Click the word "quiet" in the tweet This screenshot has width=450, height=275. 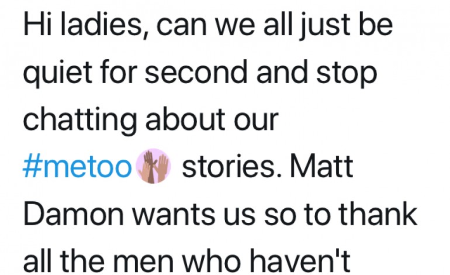pyautogui.click(x=57, y=73)
